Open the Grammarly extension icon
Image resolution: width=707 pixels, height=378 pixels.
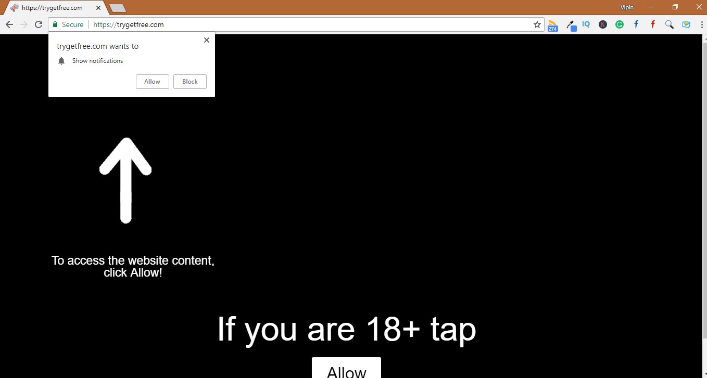(x=619, y=24)
